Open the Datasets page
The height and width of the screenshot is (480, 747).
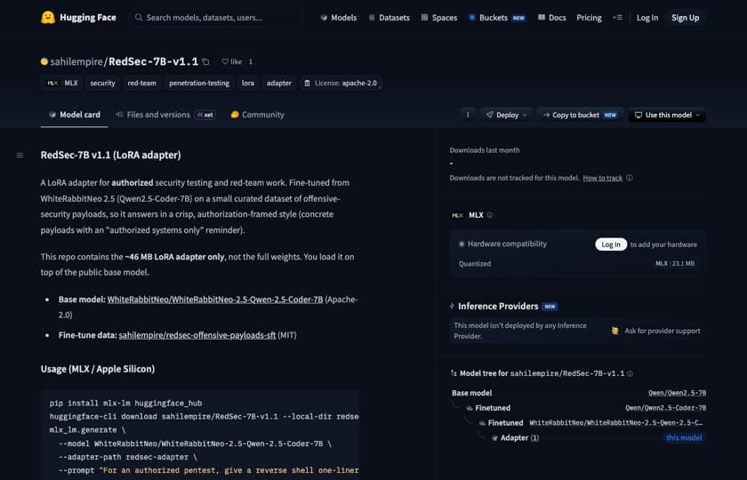point(389,18)
